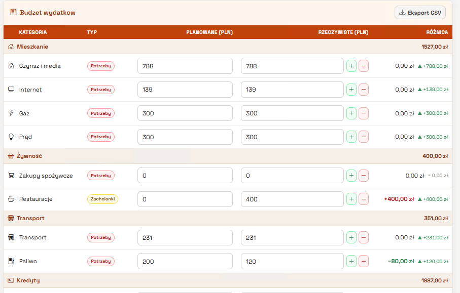Click the bus icon beside Transport row

tap(11, 237)
